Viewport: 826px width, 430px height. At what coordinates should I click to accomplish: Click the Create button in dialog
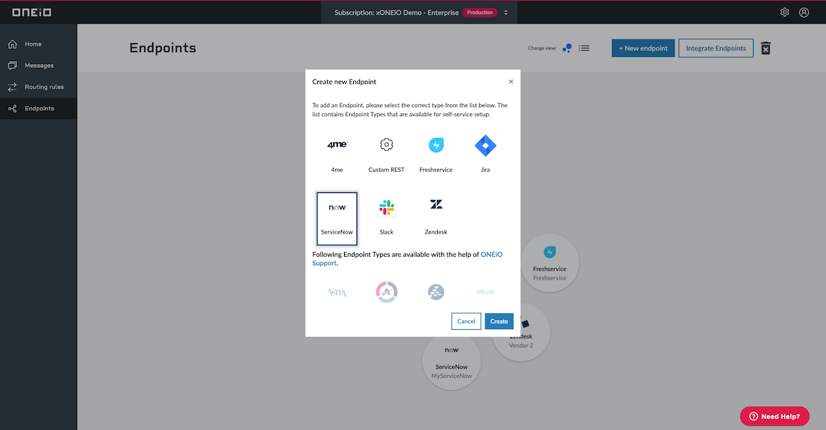click(499, 321)
